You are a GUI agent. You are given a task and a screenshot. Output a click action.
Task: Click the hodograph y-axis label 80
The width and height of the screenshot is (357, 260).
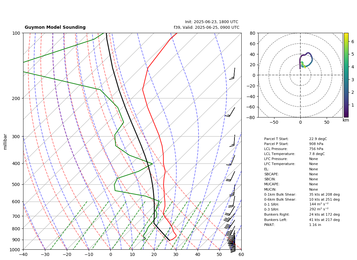(x=253, y=33)
